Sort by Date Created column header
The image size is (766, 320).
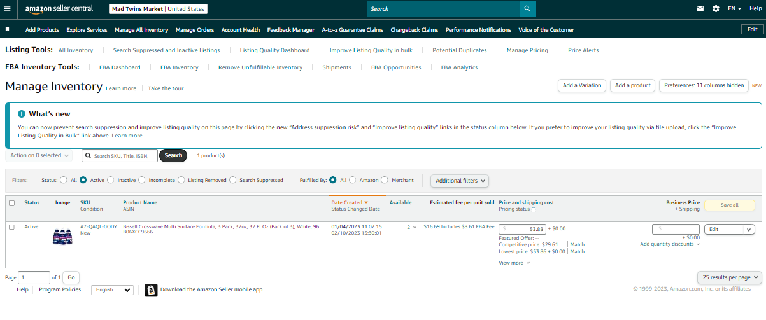350,202
